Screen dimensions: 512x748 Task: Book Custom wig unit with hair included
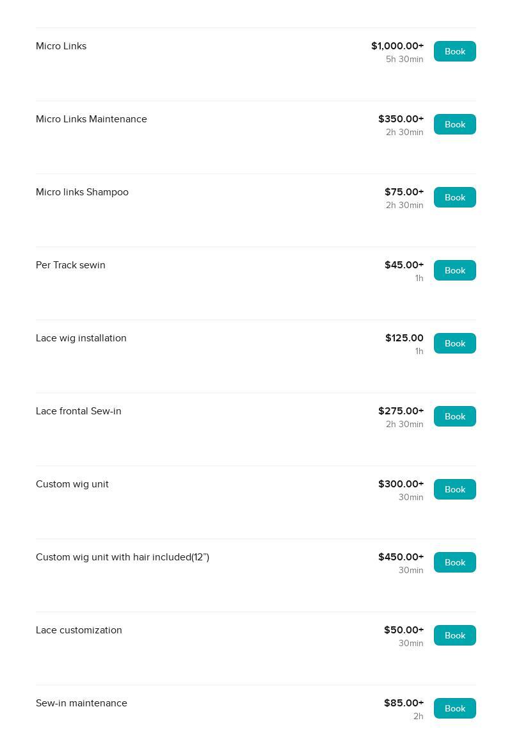[454, 562]
